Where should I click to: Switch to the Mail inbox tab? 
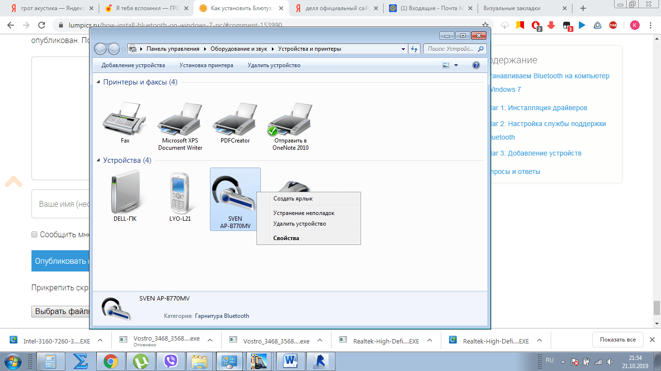[x=430, y=8]
